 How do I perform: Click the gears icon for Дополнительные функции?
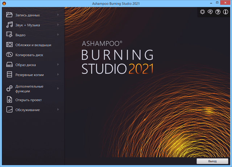pos(9,89)
